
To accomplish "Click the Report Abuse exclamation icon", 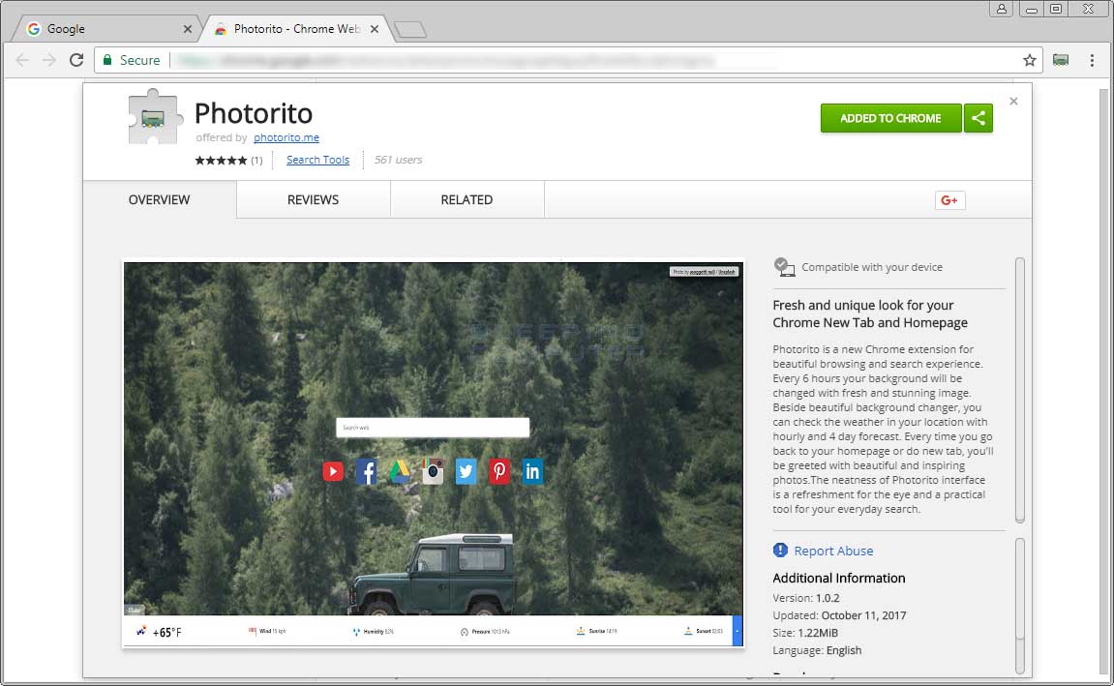I will click(x=780, y=551).
